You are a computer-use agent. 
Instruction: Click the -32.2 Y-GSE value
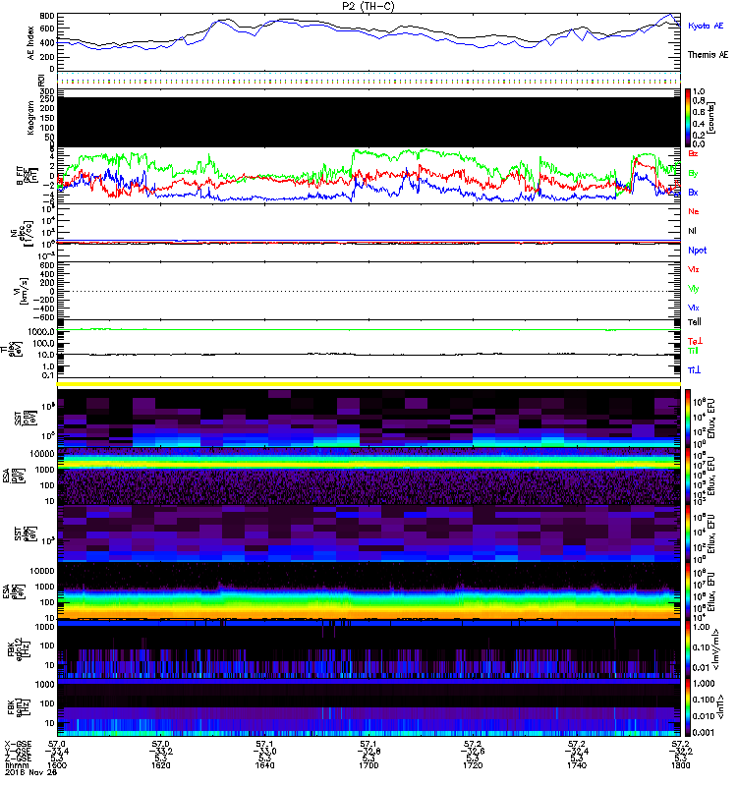tap(680, 752)
